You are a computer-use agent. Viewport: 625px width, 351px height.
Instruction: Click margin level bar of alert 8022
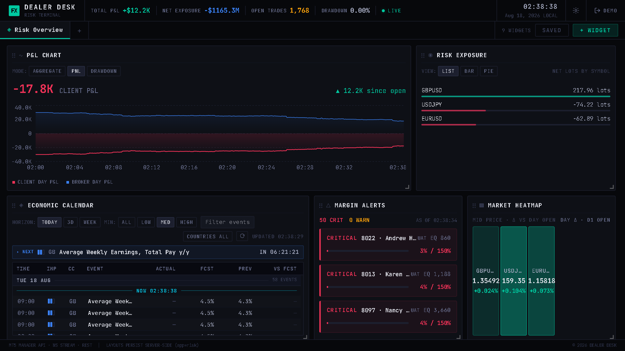(368, 251)
